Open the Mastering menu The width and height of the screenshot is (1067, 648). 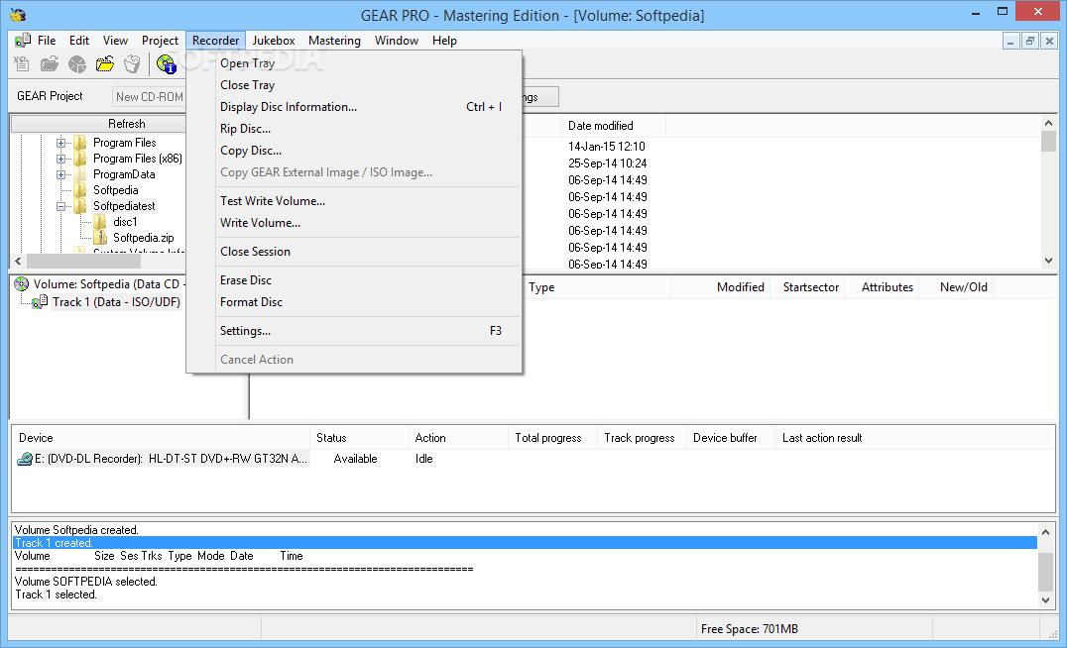(x=334, y=40)
